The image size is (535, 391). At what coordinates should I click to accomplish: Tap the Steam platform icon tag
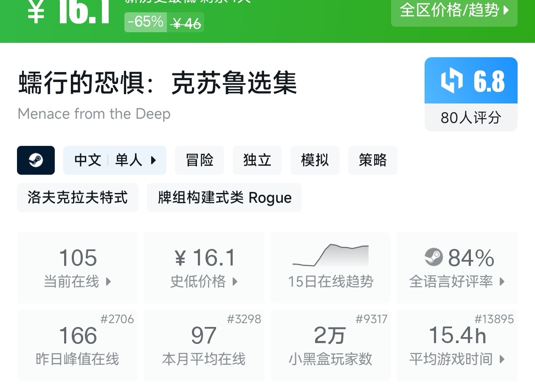[36, 160]
